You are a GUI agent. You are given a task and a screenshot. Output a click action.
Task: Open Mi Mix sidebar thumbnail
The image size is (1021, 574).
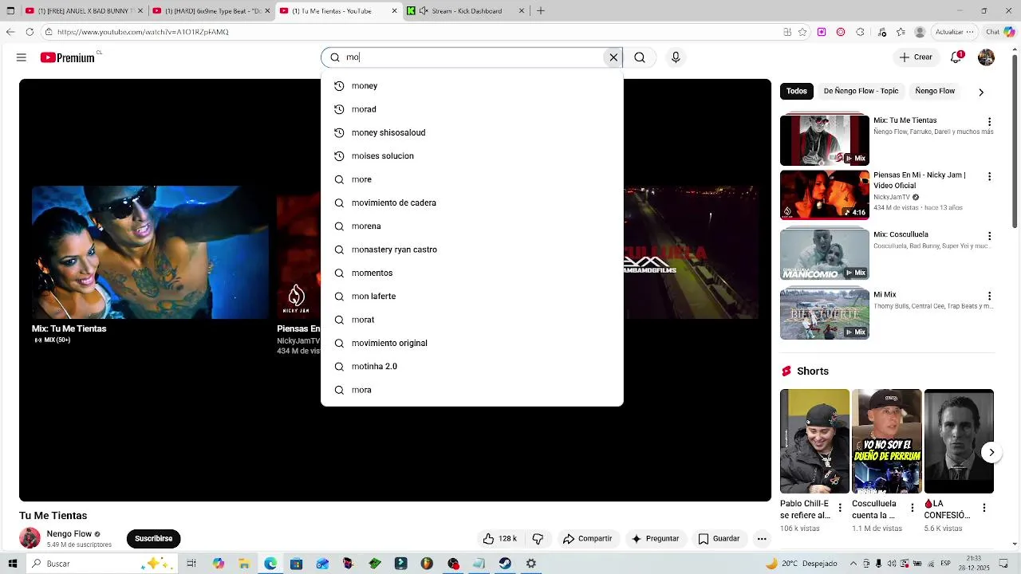point(825,313)
